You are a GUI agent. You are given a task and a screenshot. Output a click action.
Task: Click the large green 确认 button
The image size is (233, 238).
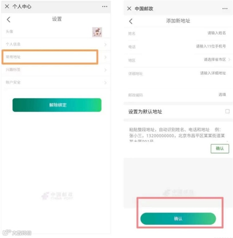click(178, 218)
